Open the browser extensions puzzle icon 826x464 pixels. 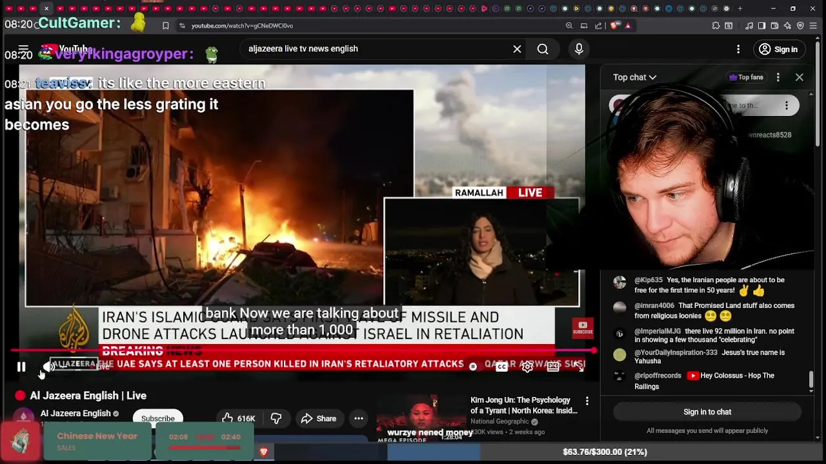(716, 26)
